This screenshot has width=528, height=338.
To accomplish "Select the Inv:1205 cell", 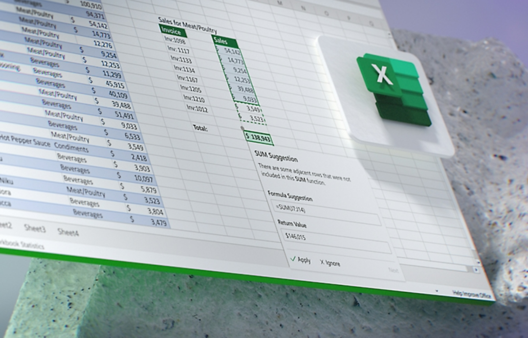I will (191, 89).
